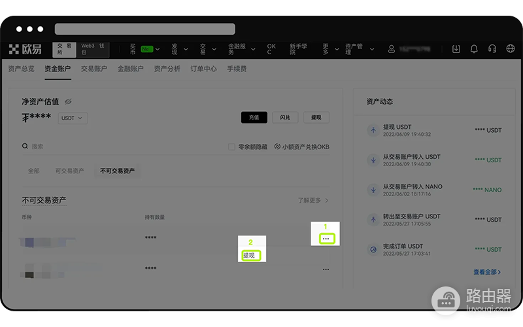The image size is (523, 327).
Task: Switch to the 订单中心 tab
Action: pos(203,69)
